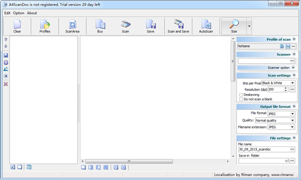Open the Filename extension dropdown

click(x=292, y=127)
